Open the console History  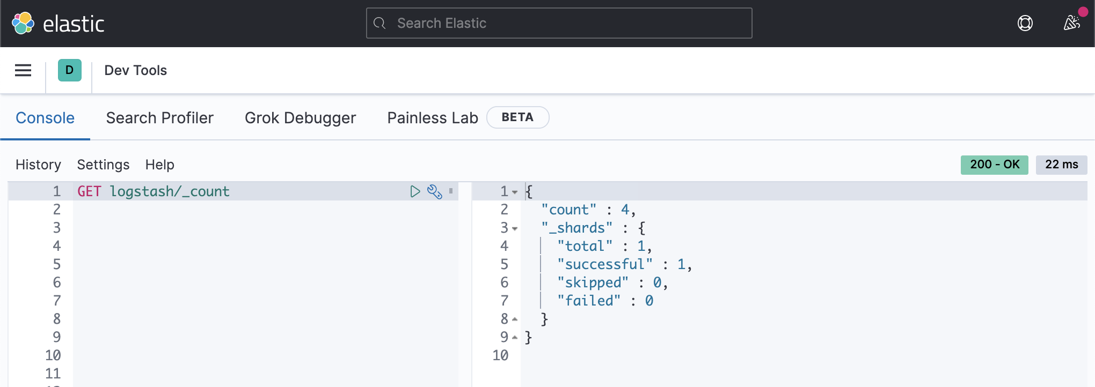pos(38,165)
